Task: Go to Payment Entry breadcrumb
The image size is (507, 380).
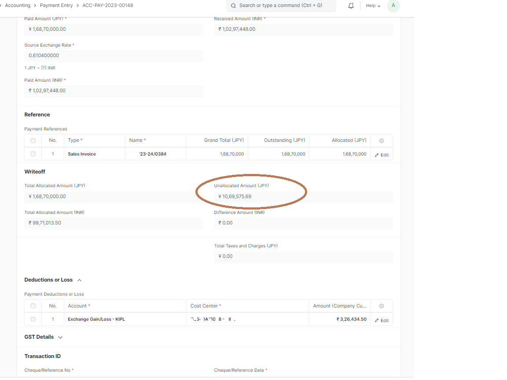Action: coord(56,5)
